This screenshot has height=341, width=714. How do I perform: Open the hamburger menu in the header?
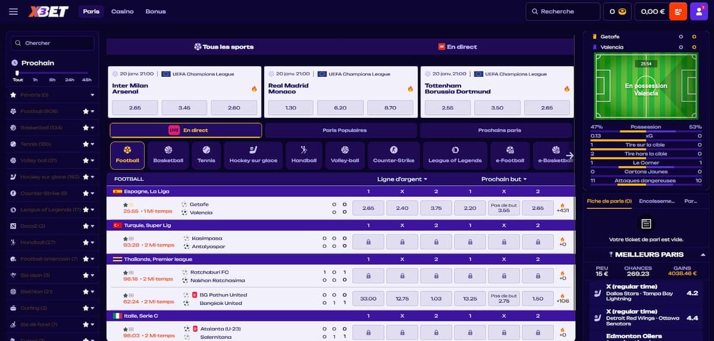(x=14, y=11)
